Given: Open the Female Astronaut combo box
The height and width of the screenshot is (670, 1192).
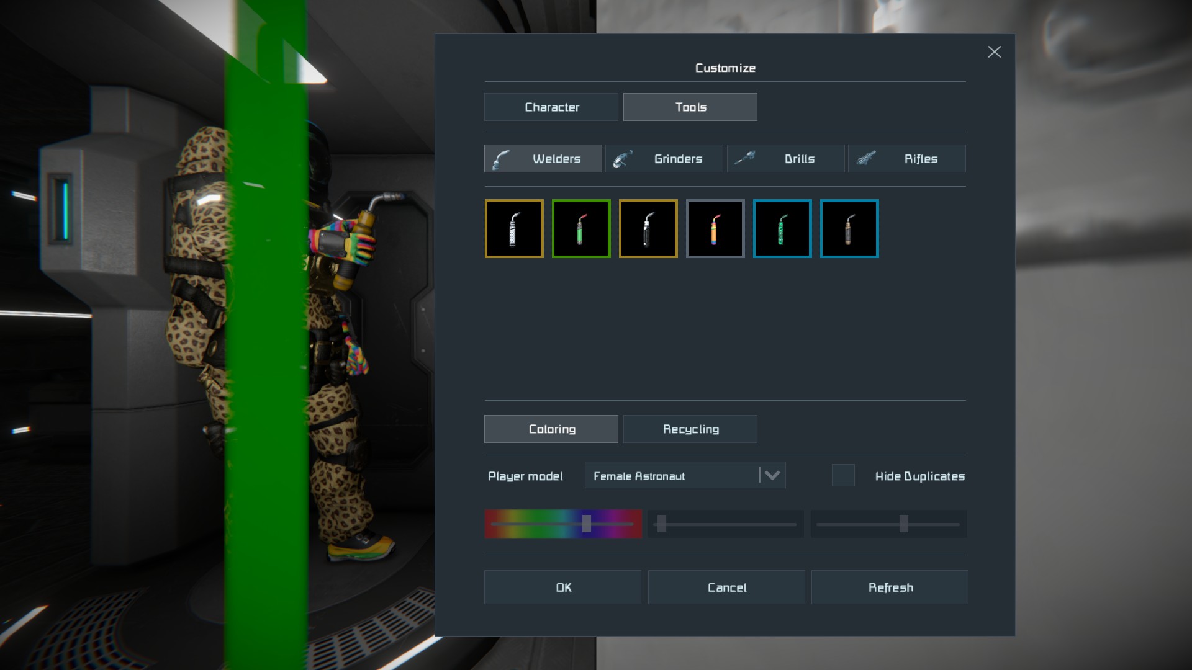Looking at the screenshot, I should [670, 476].
